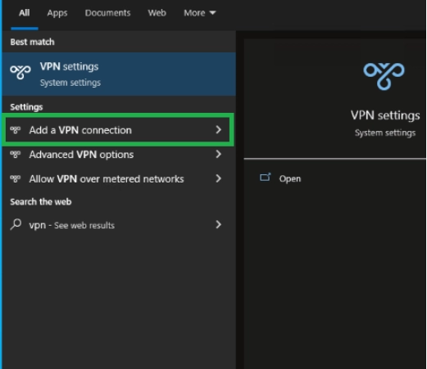Click the VPN icon beside Best match result

20,72
